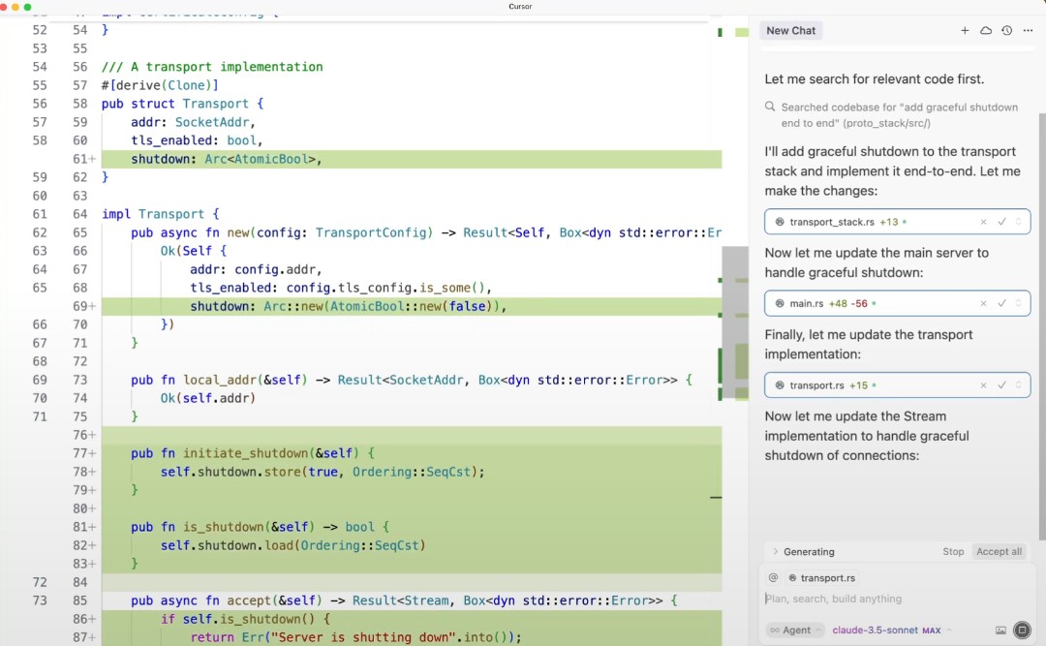Accept main.rs changes with checkmark
Screen dimensions: 1046x646
coord(1001,303)
